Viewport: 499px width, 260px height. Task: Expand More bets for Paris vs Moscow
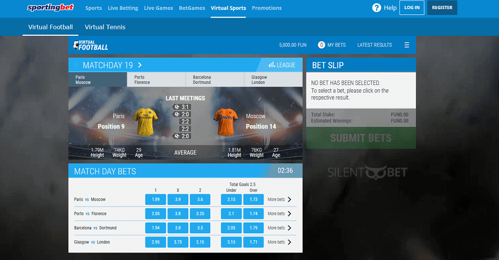click(x=280, y=200)
